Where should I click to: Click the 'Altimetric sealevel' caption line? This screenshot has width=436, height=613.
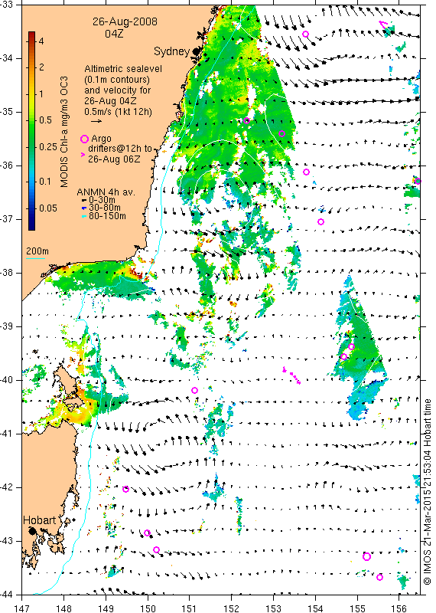[123, 69]
